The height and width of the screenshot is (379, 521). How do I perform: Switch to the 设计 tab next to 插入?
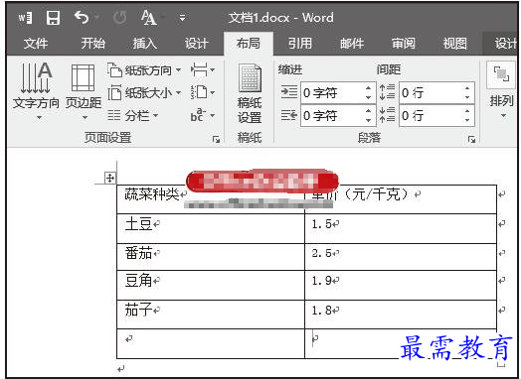pos(197,44)
